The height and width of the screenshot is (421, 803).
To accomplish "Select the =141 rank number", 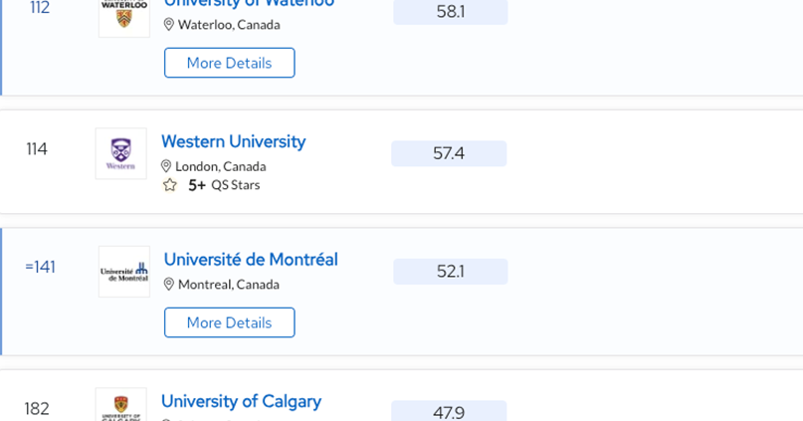I will pos(40,267).
